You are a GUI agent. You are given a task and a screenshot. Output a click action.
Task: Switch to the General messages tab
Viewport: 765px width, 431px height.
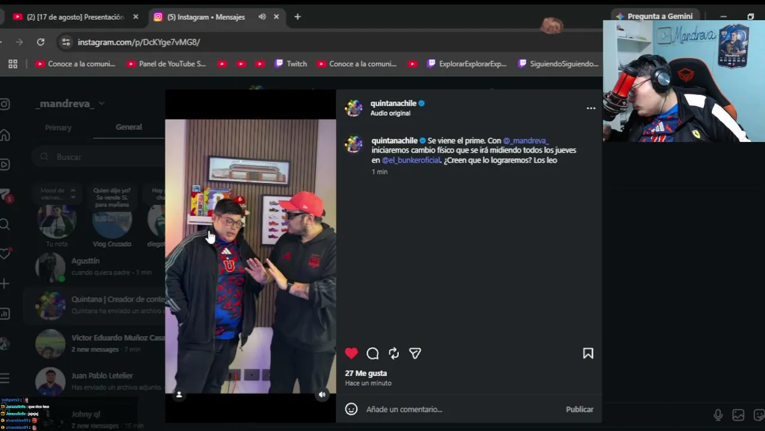(129, 127)
